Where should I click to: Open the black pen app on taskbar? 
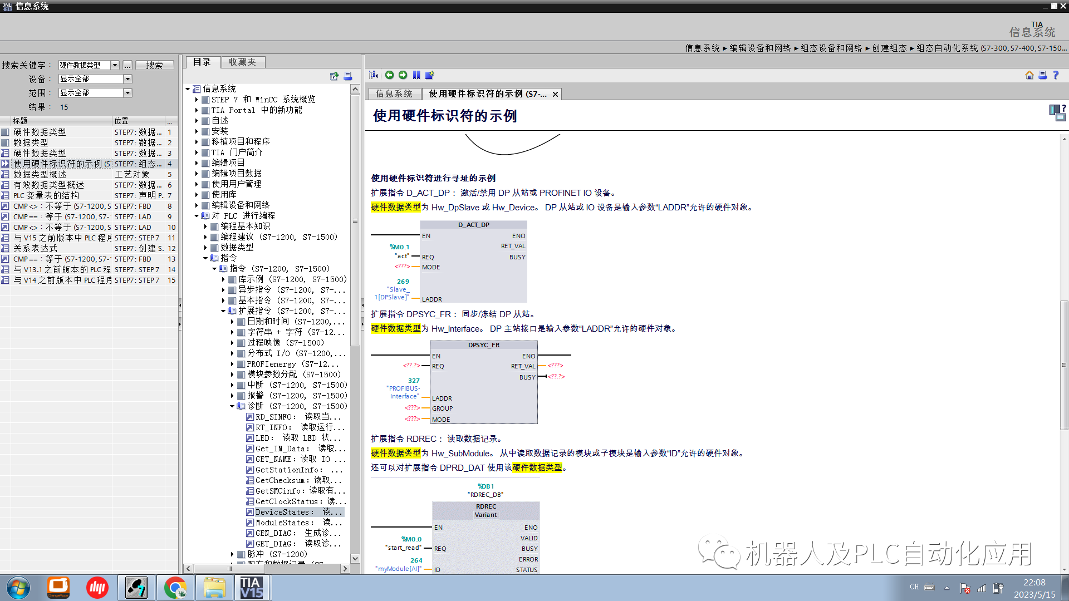136,588
